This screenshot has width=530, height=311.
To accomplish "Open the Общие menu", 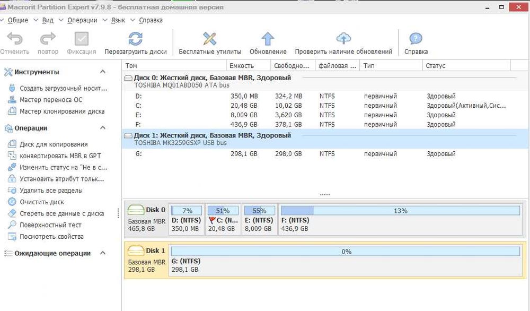I will click(x=17, y=20).
